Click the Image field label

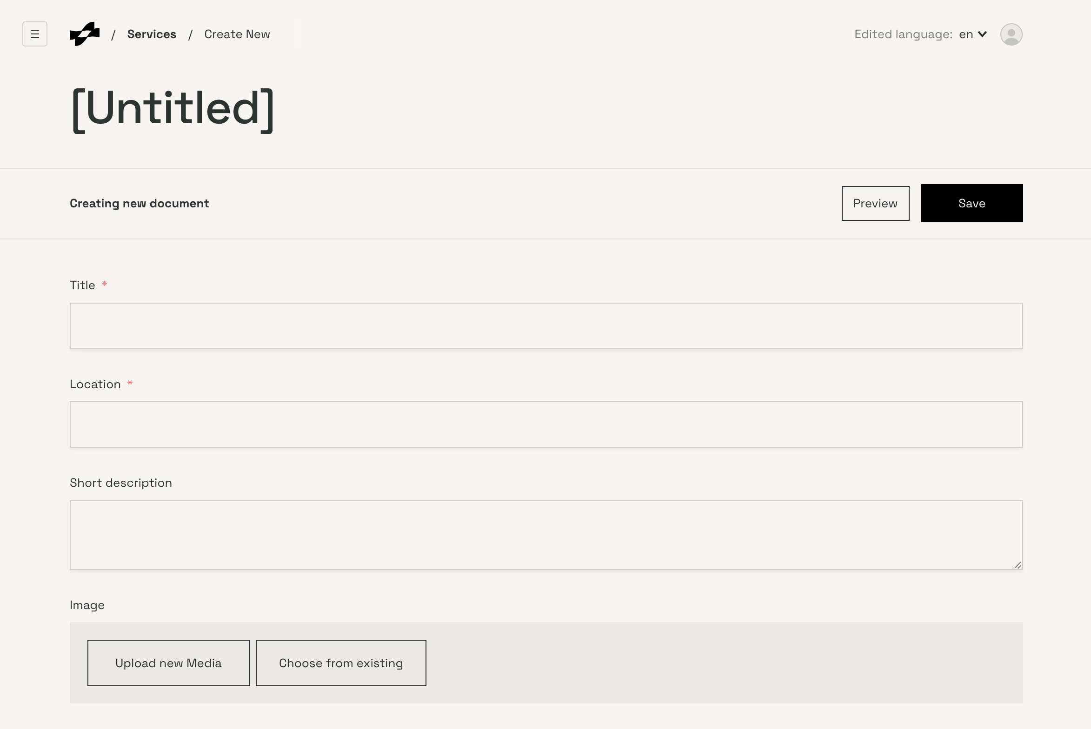(x=87, y=605)
